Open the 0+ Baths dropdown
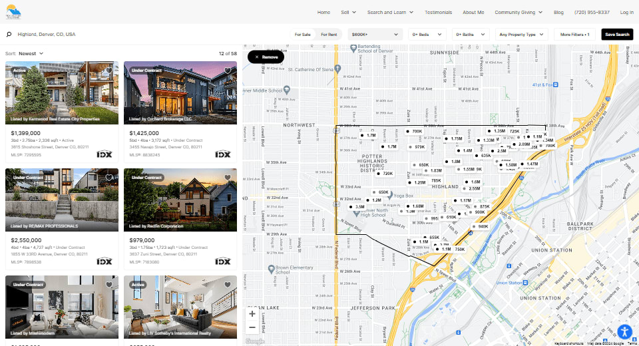 [471, 35]
